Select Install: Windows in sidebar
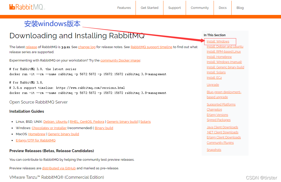 218,41
